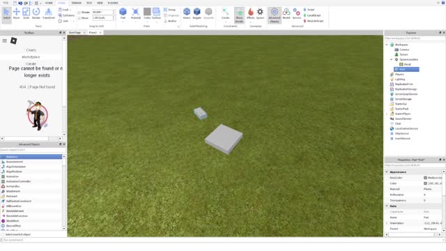Screen dimensions: 446x251
Task: Click the Negate icon
Action: tap(197, 13)
